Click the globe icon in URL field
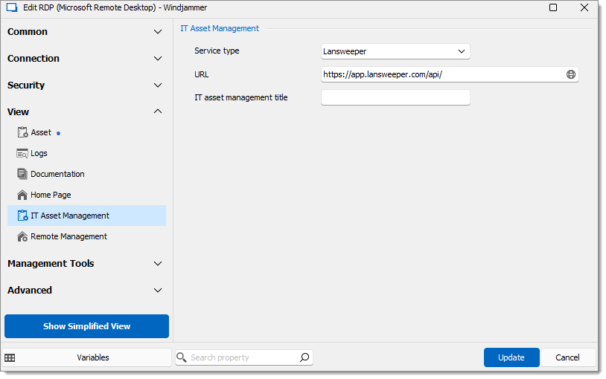Viewport: 606px width, 379px height. coord(571,74)
